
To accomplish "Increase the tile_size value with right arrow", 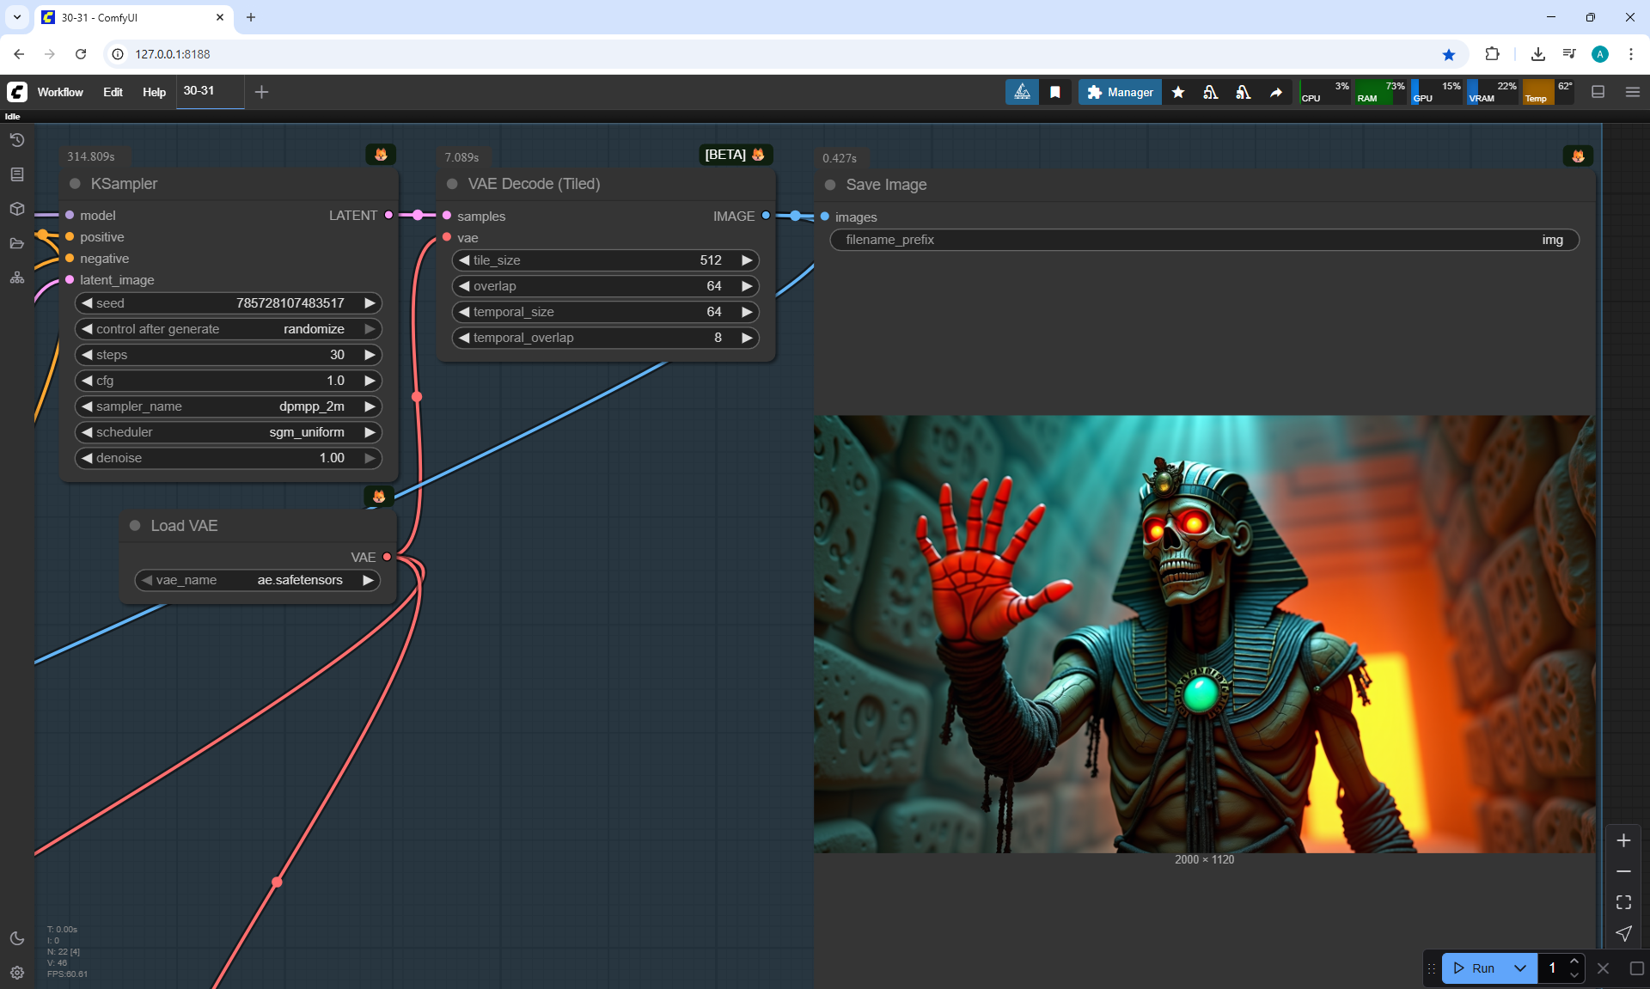I will (747, 260).
